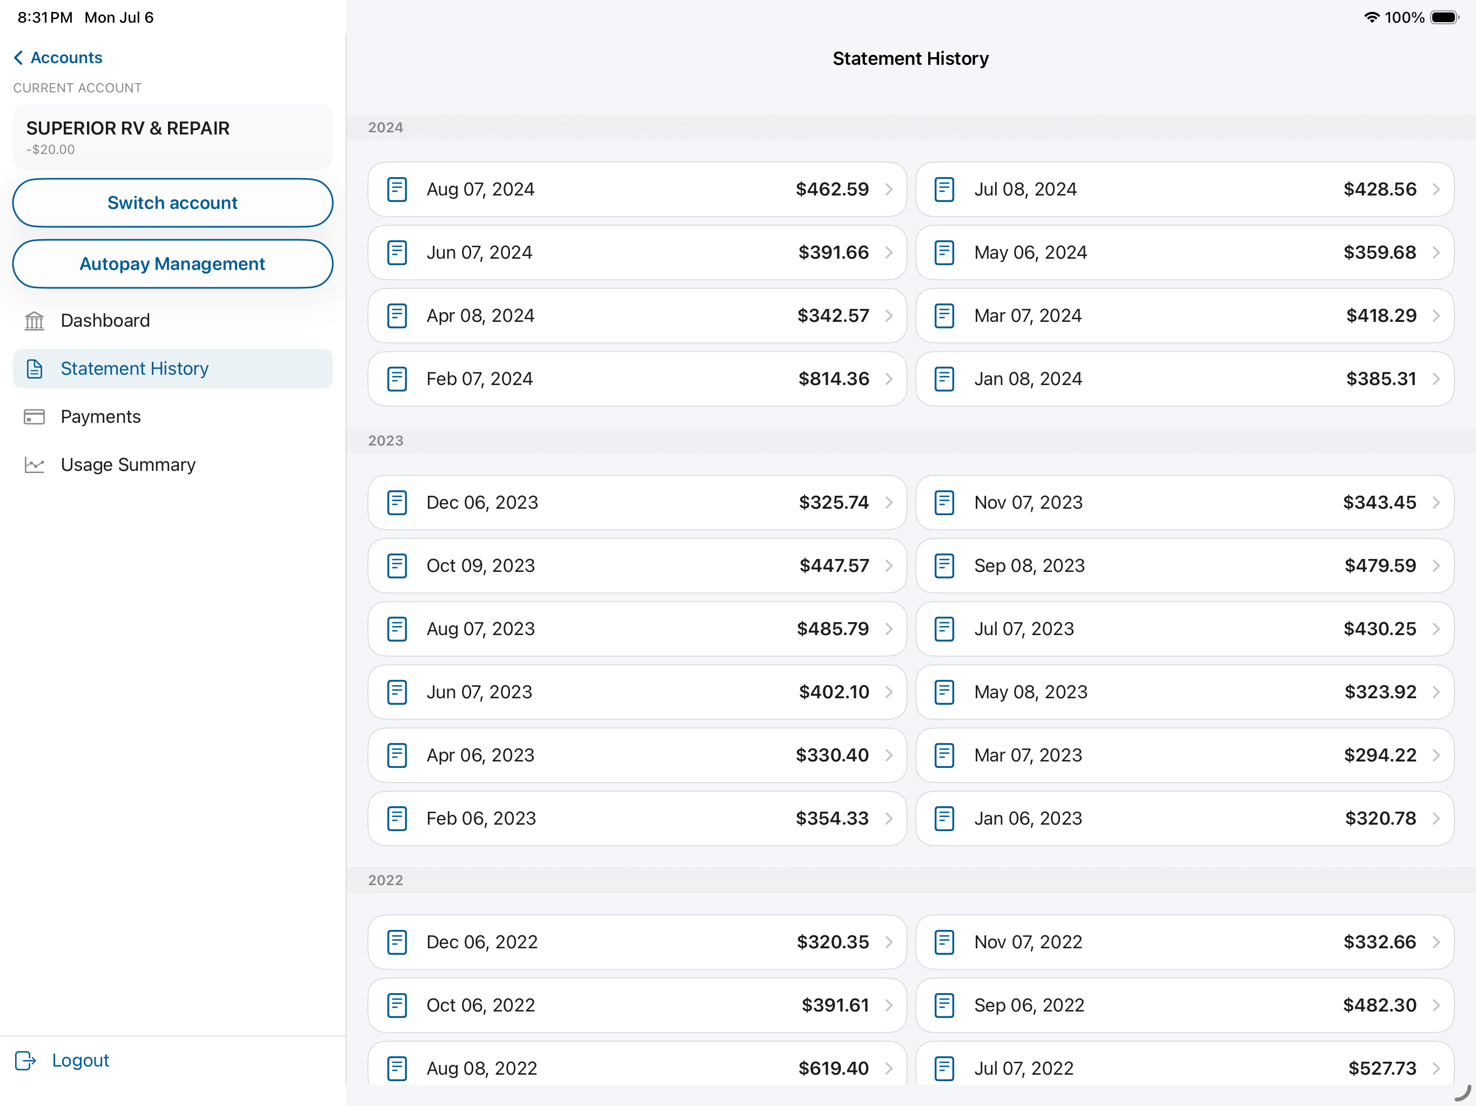Click the Jan 08, 2024 statement document icon
Screen dimensions: 1476x1106
click(x=944, y=379)
